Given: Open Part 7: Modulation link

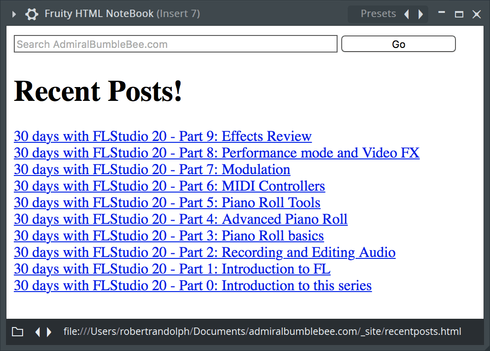Looking at the screenshot, I should point(152,170).
